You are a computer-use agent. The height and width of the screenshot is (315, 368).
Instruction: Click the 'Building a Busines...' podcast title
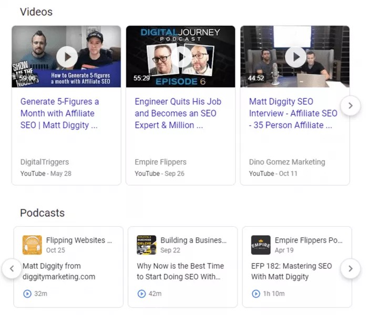click(x=193, y=240)
